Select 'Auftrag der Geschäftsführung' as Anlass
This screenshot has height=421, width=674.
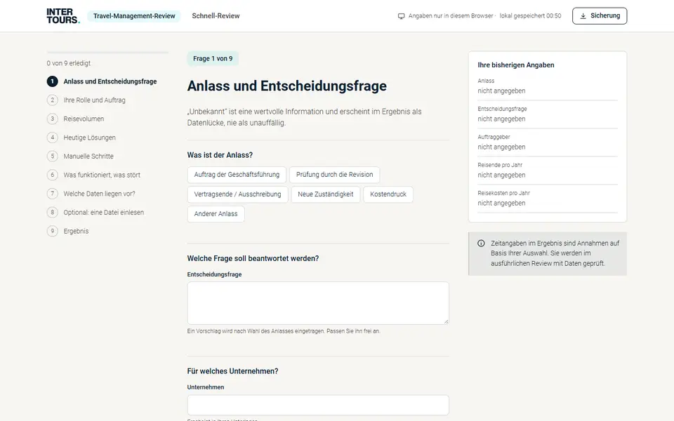pyautogui.click(x=237, y=175)
